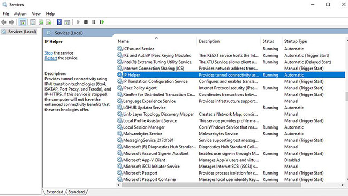Click 'Creates a Network Map' description cell

228,114
